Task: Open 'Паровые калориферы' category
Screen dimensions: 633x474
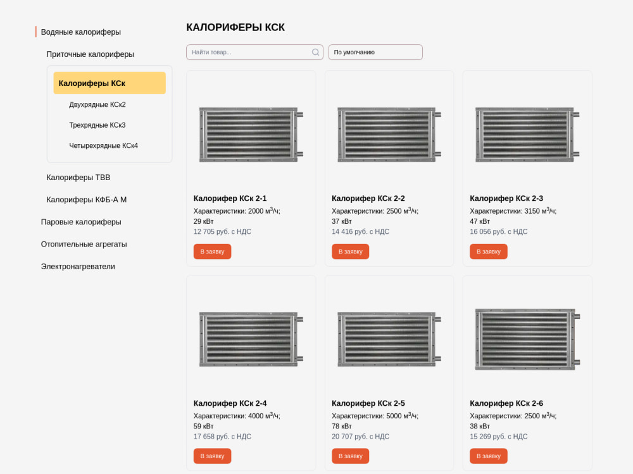Action: 81,222
